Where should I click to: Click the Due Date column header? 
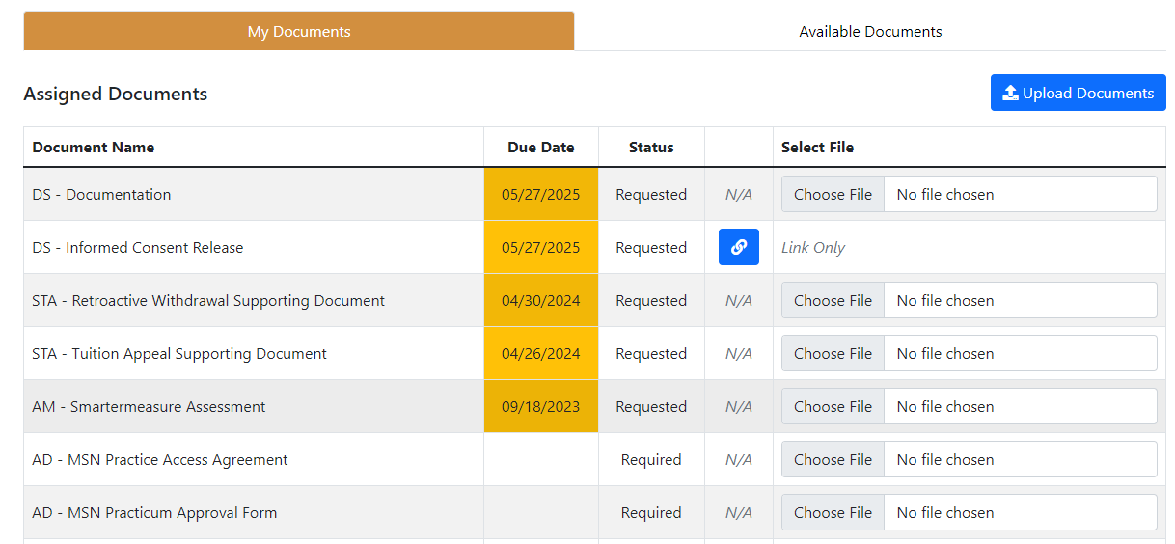540,148
